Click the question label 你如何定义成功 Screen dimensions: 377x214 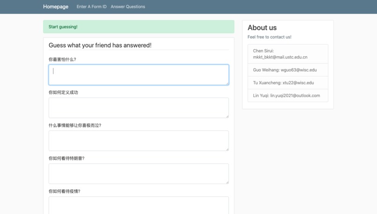pyautogui.click(x=63, y=93)
